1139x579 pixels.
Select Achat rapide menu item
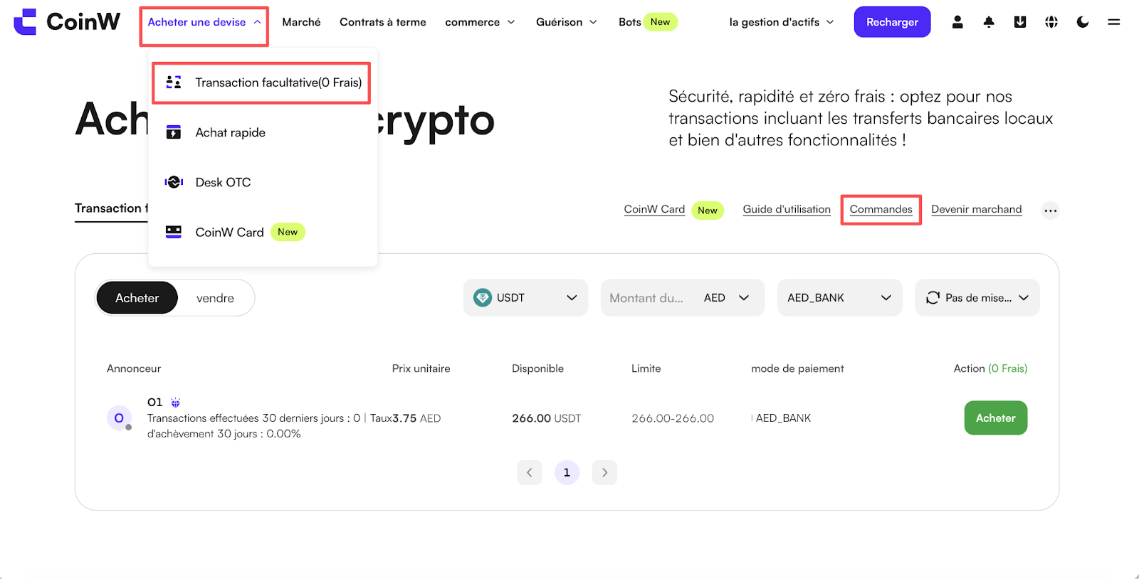(263, 132)
